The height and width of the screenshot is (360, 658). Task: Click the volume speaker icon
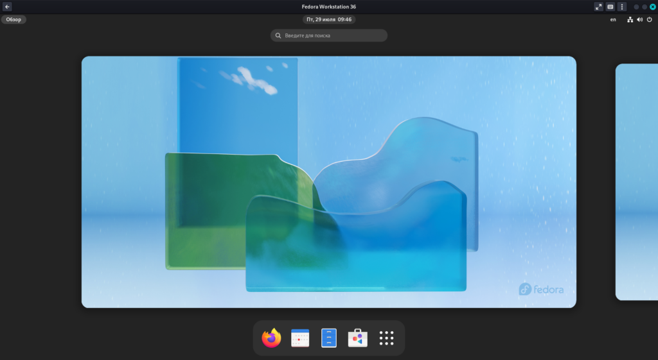(639, 19)
